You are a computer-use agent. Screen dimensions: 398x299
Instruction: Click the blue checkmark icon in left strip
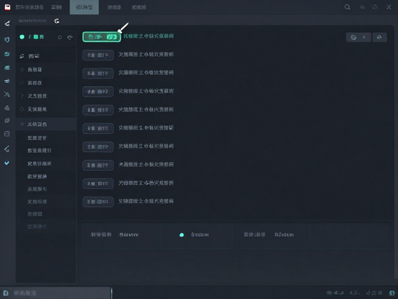click(x=7, y=163)
